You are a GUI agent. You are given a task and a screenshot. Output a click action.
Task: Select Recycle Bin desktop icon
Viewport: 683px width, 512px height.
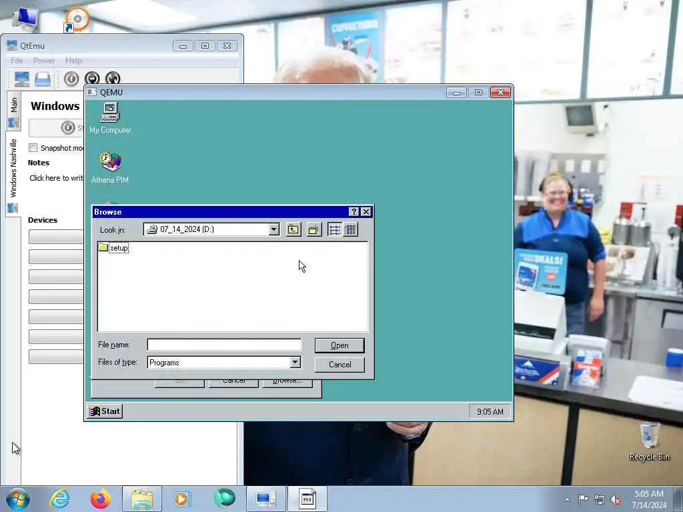(649, 441)
